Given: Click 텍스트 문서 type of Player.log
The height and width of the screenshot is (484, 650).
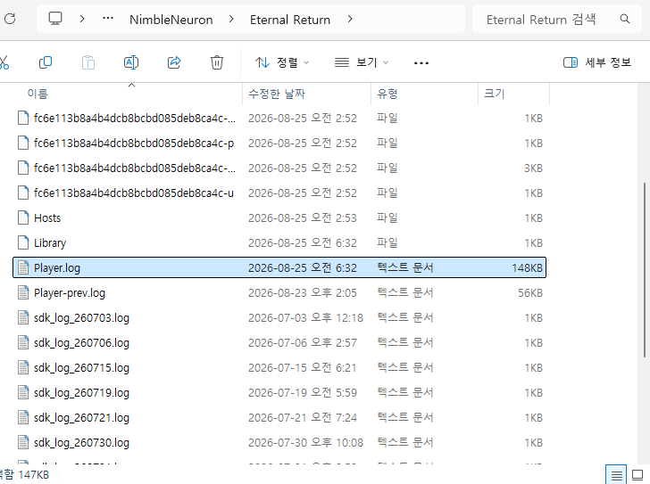Looking at the screenshot, I should [405, 267].
